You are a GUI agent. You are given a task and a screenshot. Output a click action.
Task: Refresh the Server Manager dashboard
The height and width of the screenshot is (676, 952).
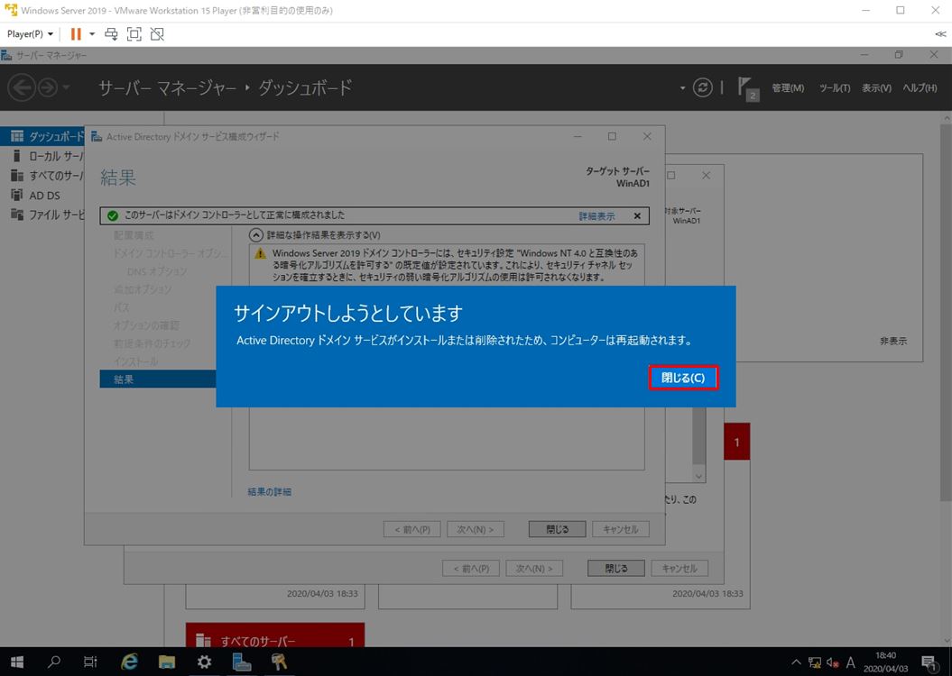702,88
